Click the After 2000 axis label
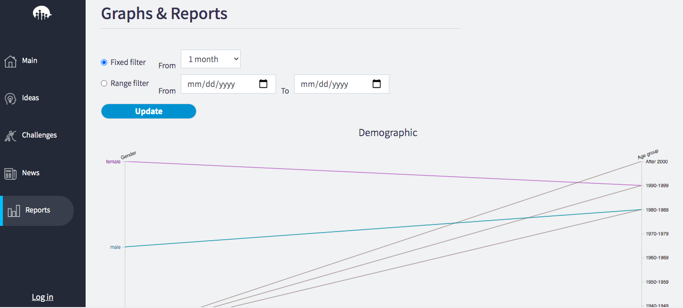 pyautogui.click(x=657, y=161)
